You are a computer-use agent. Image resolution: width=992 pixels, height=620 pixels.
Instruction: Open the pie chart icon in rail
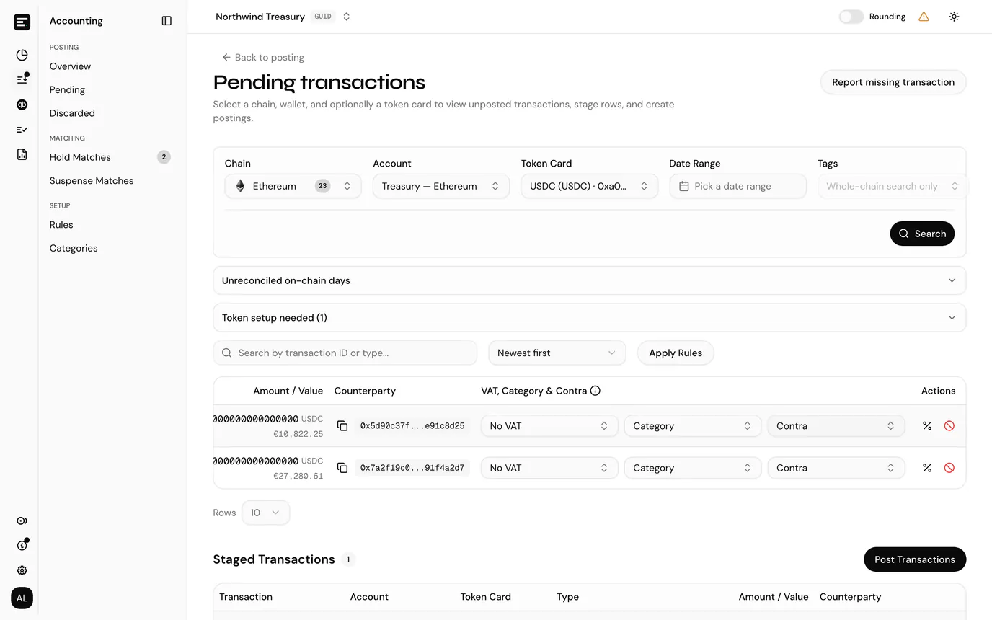(22, 55)
